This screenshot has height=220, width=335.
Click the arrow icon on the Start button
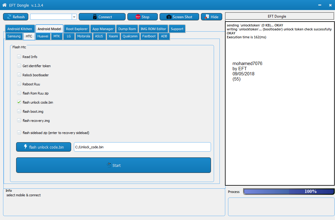(109, 165)
